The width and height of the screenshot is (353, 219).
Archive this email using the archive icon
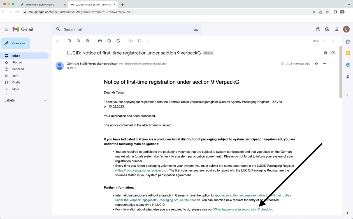(69, 41)
